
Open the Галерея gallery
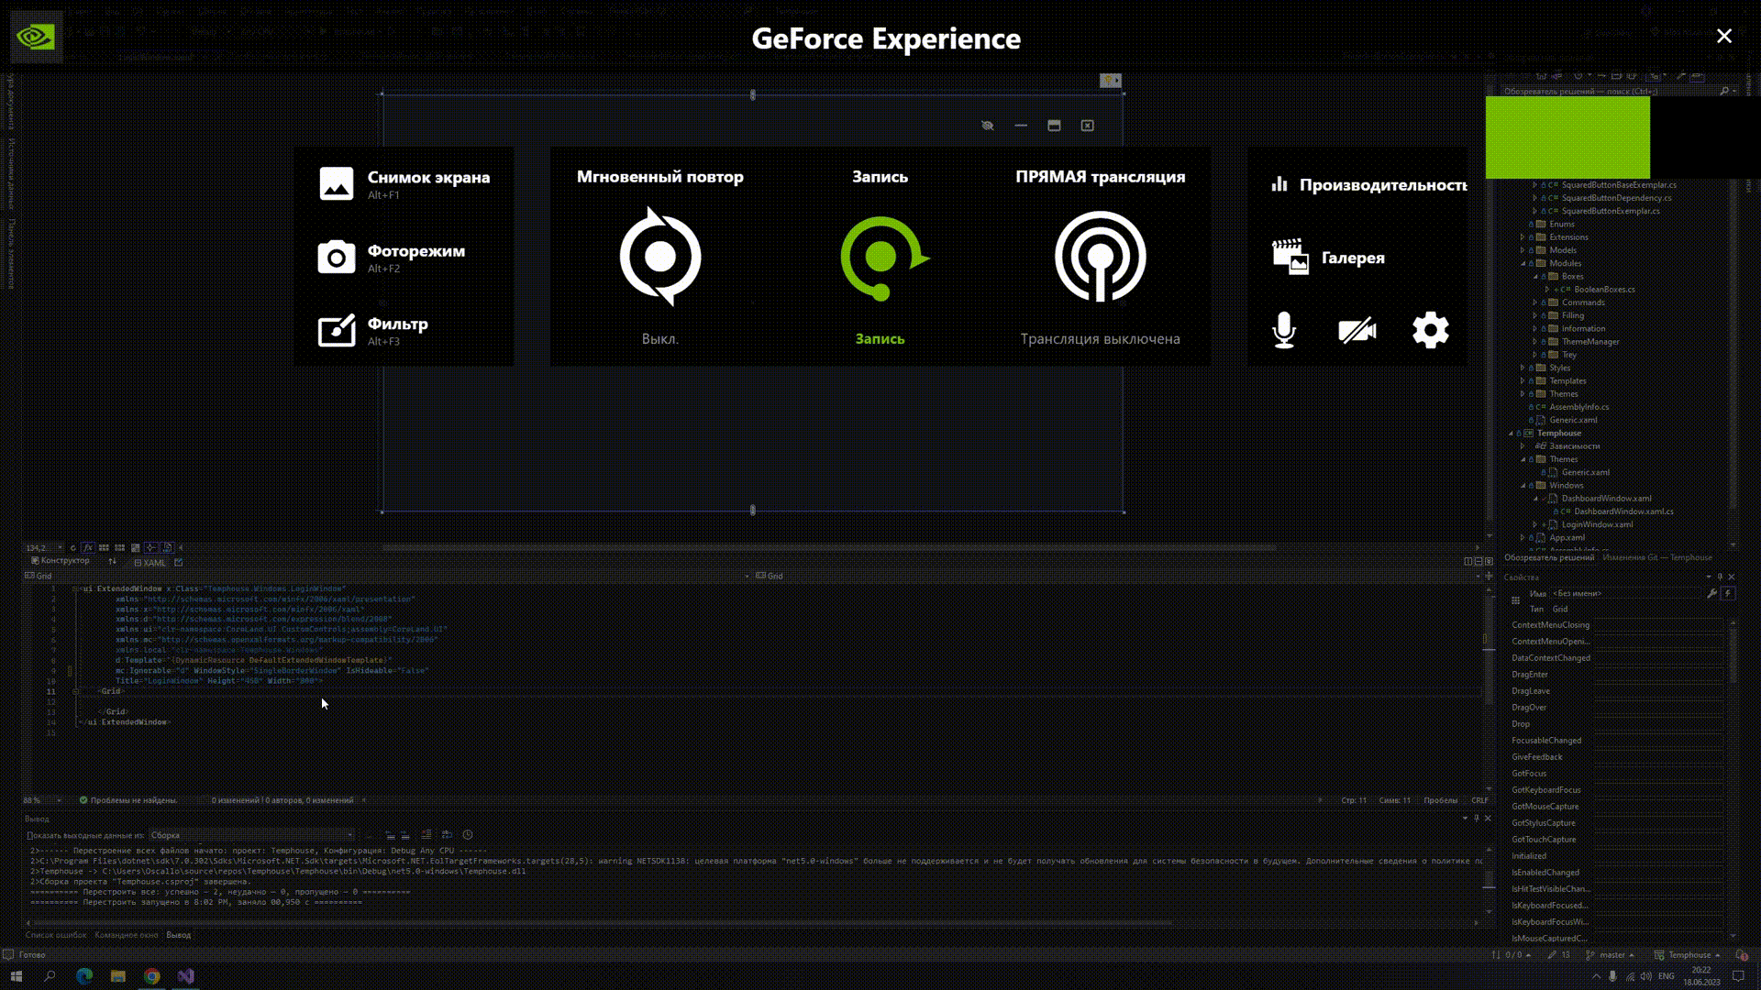(x=1328, y=258)
